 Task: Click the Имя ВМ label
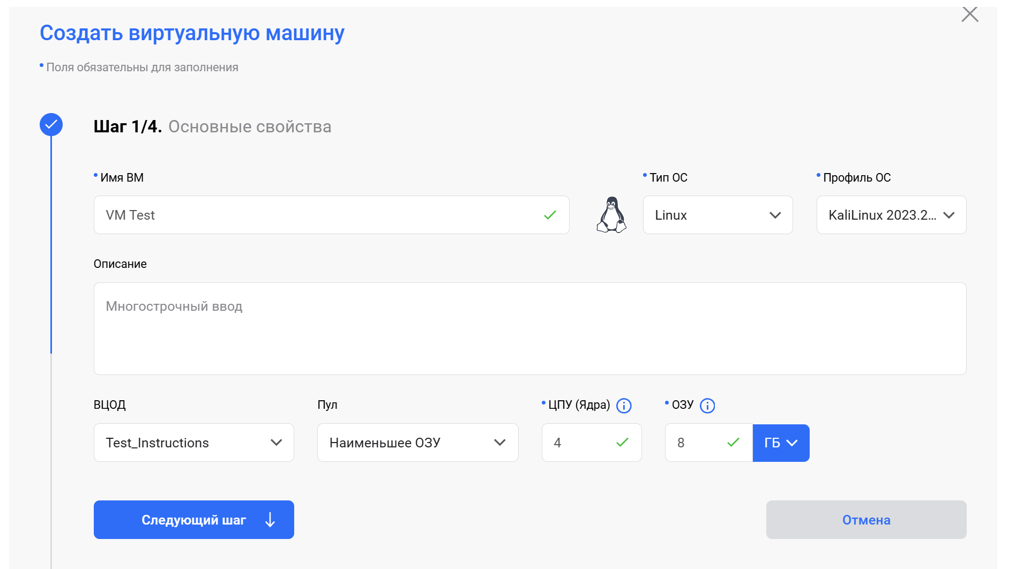tap(122, 178)
